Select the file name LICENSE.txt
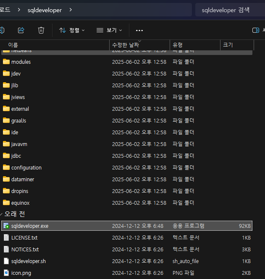265x279 pixels. pyautogui.click(x=24, y=238)
